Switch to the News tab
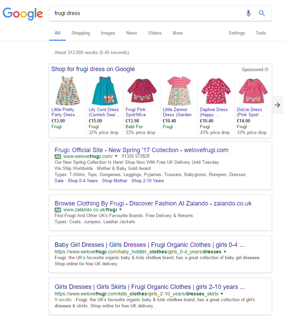287x319 pixels. click(132, 33)
